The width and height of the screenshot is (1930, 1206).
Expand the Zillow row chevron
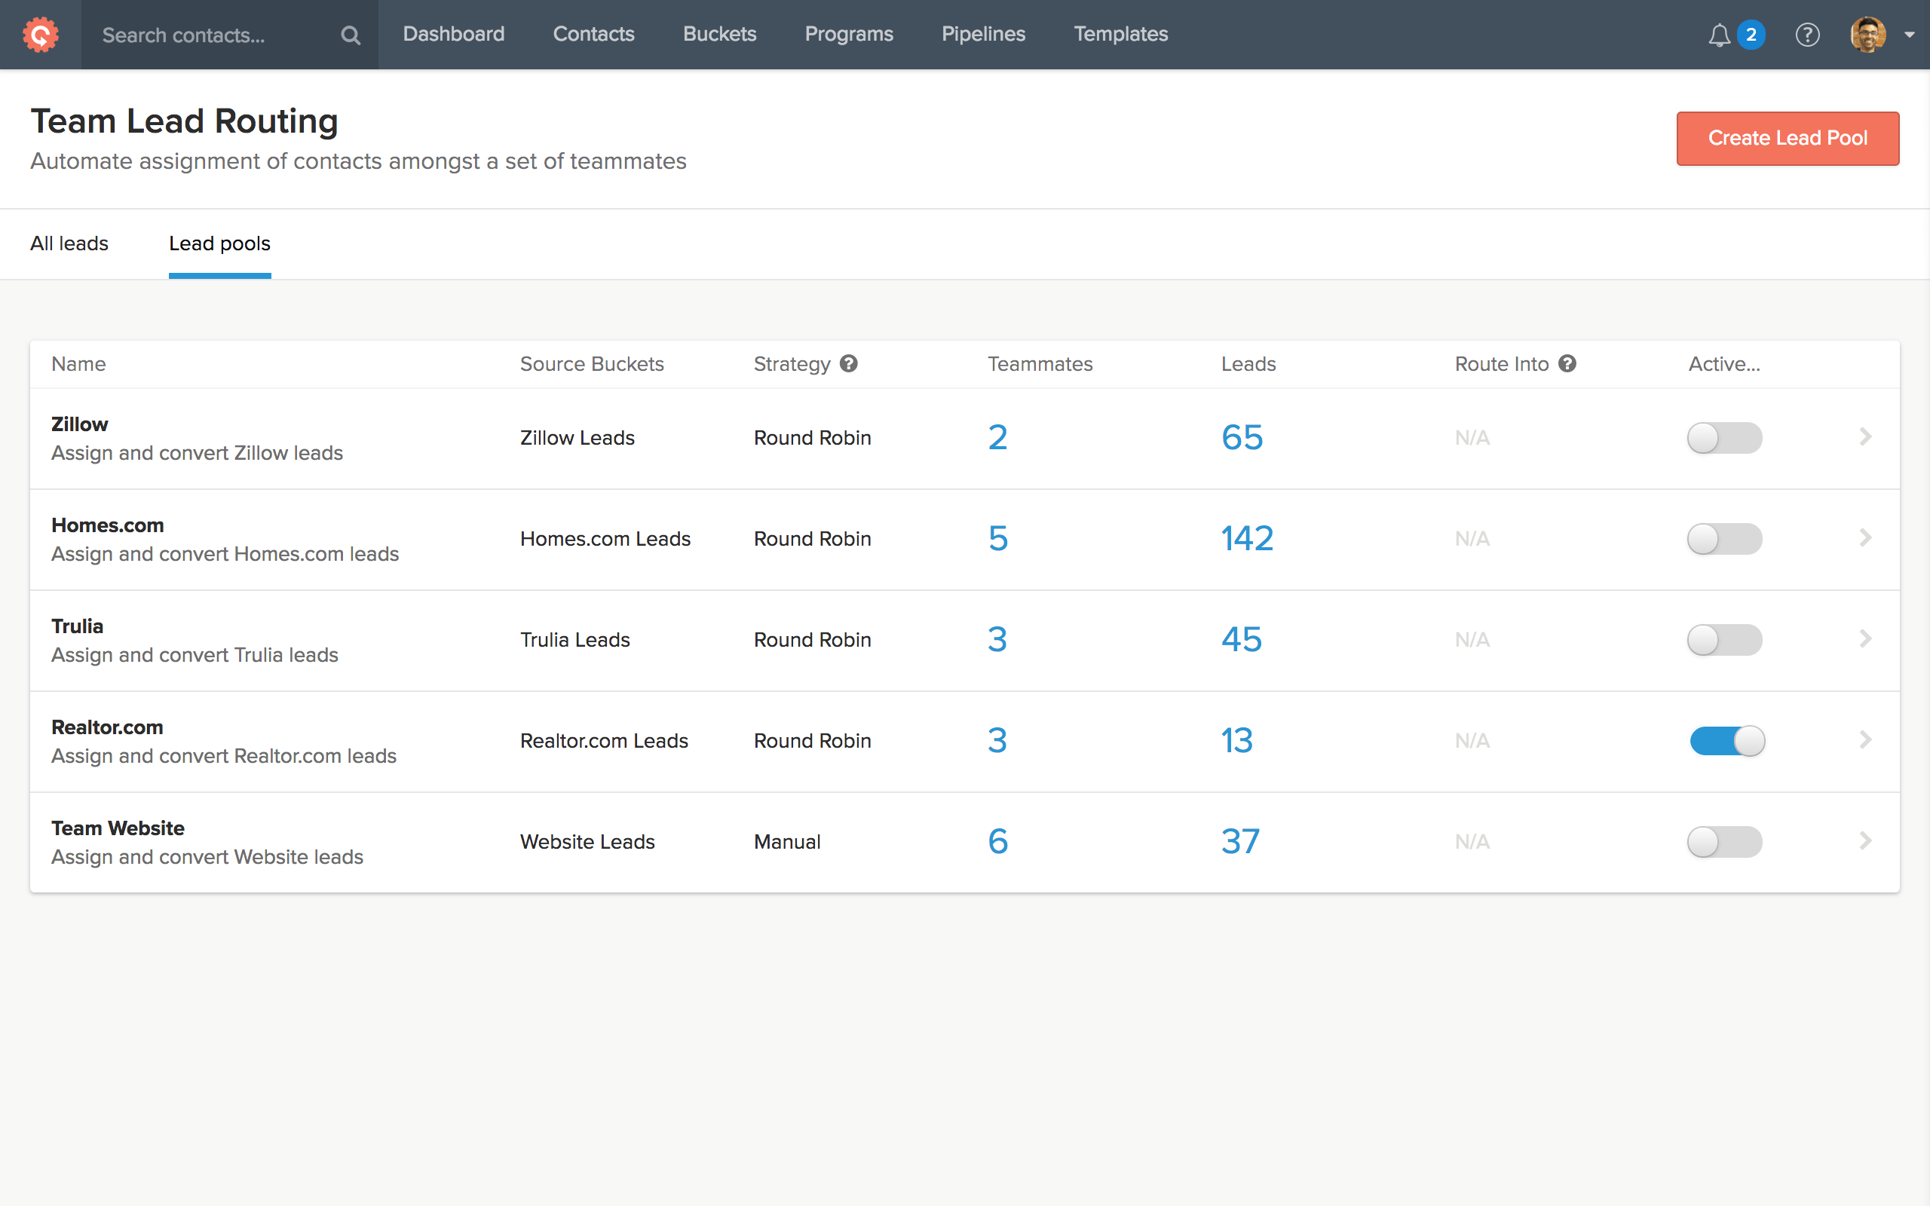point(1865,436)
